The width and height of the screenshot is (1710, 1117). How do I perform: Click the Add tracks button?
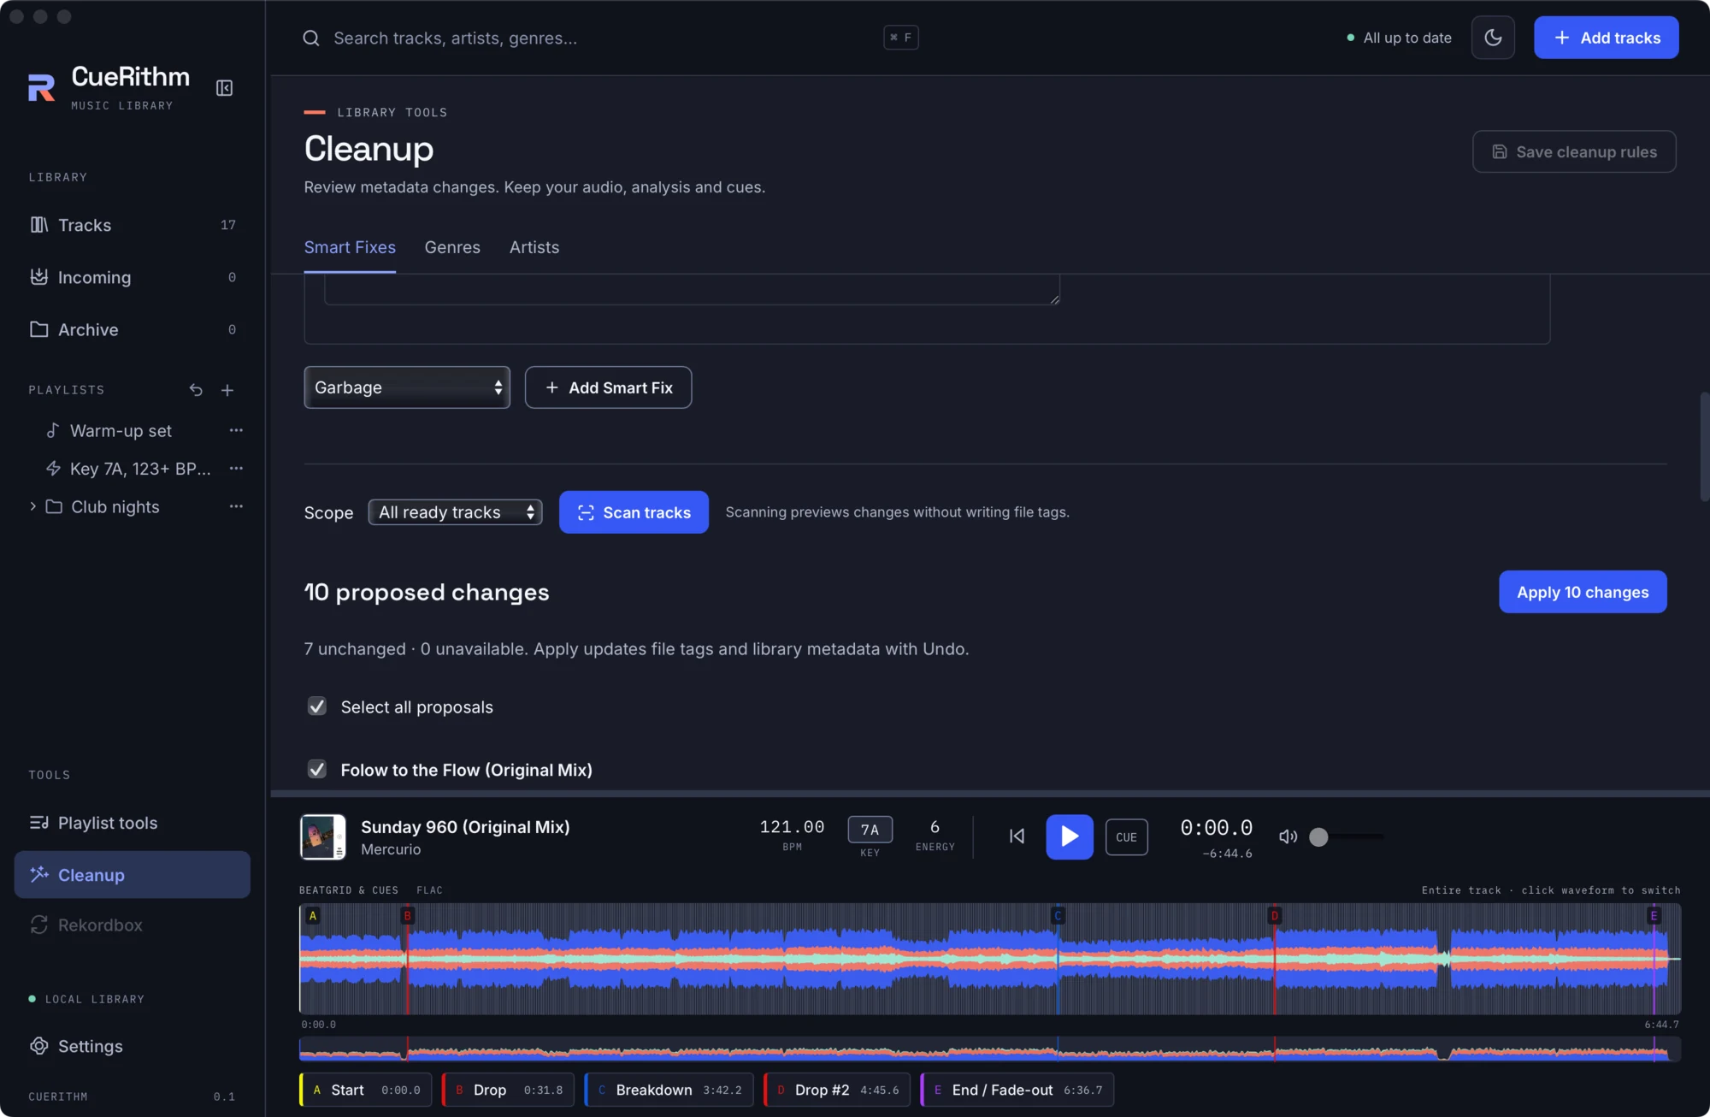1607,38
